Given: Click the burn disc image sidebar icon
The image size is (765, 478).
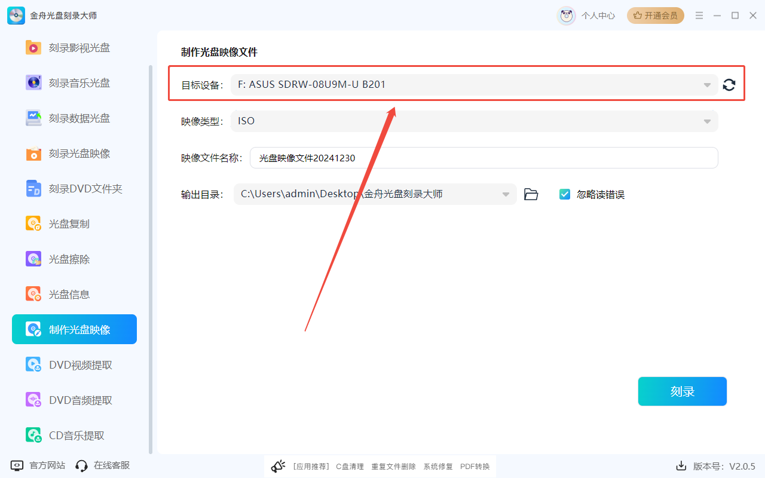Looking at the screenshot, I should click(x=33, y=153).
